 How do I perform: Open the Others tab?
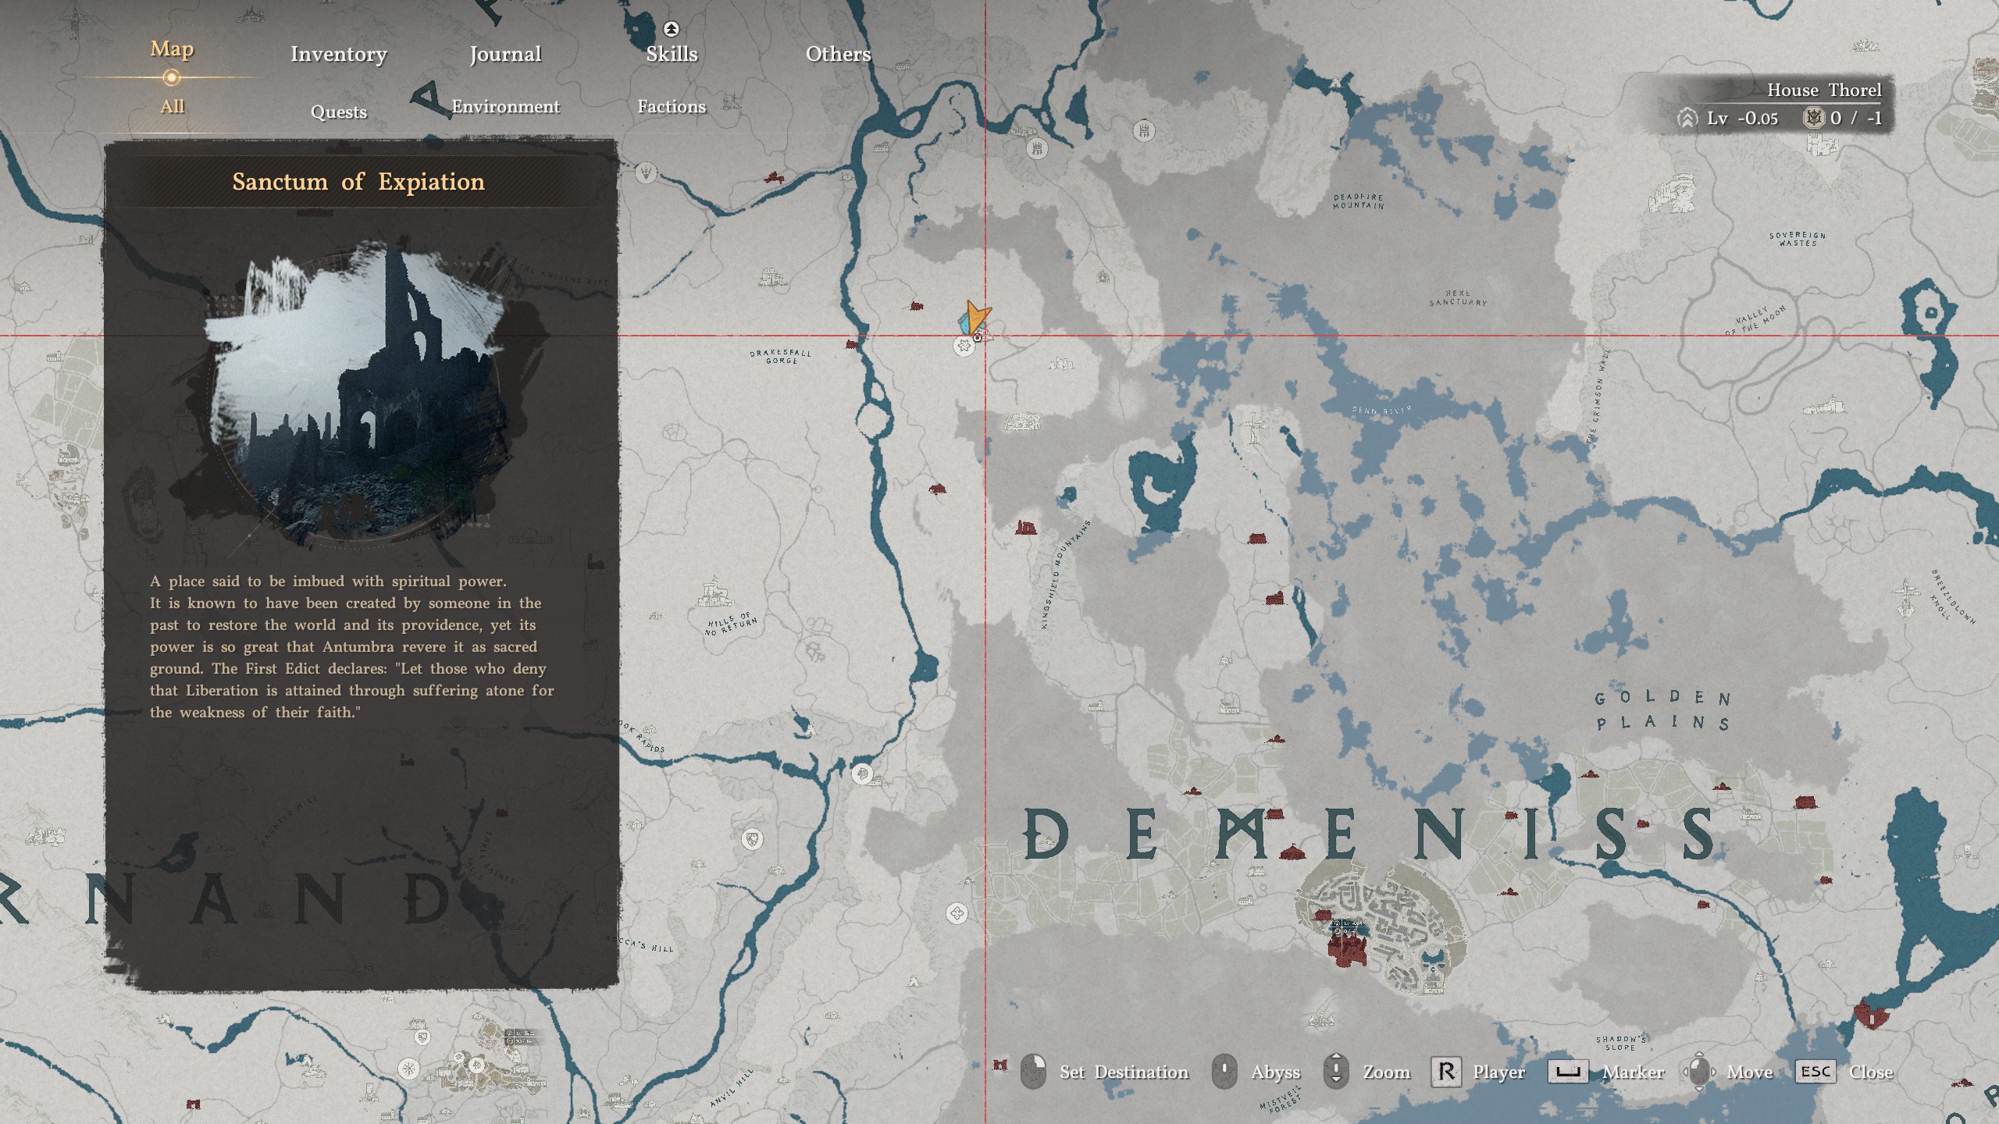[x=838, y=54]
